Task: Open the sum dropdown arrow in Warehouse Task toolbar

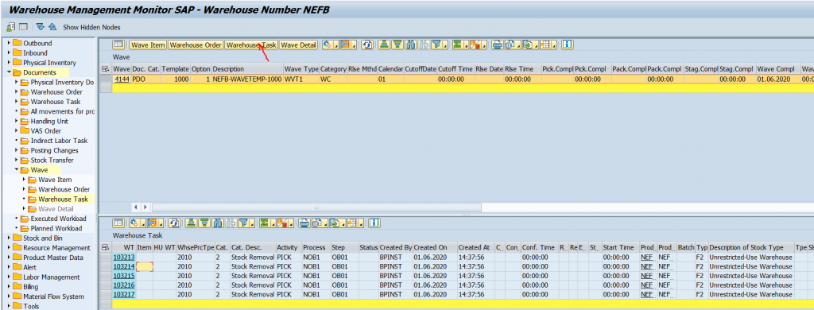Action: coord(274,224)
